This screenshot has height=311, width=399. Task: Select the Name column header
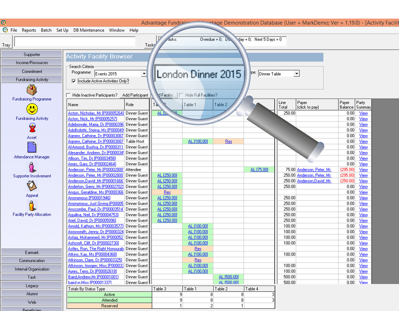coord(96,105)
